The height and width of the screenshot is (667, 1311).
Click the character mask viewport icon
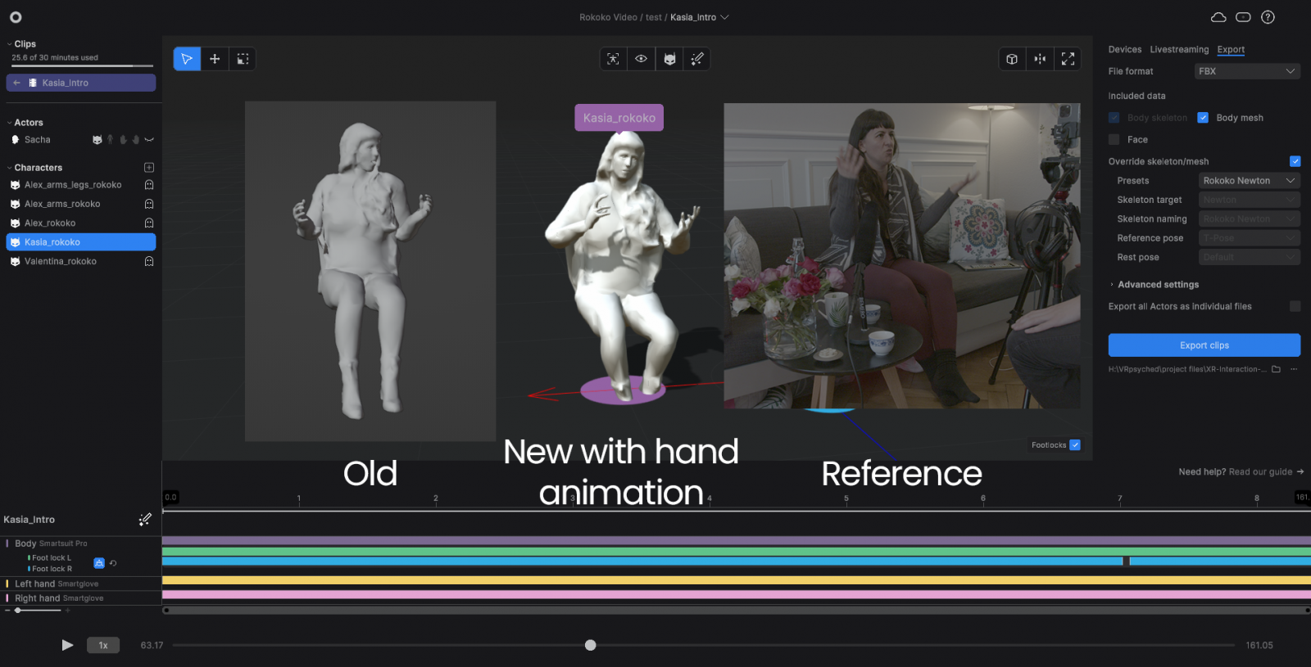tap(669, 59)
